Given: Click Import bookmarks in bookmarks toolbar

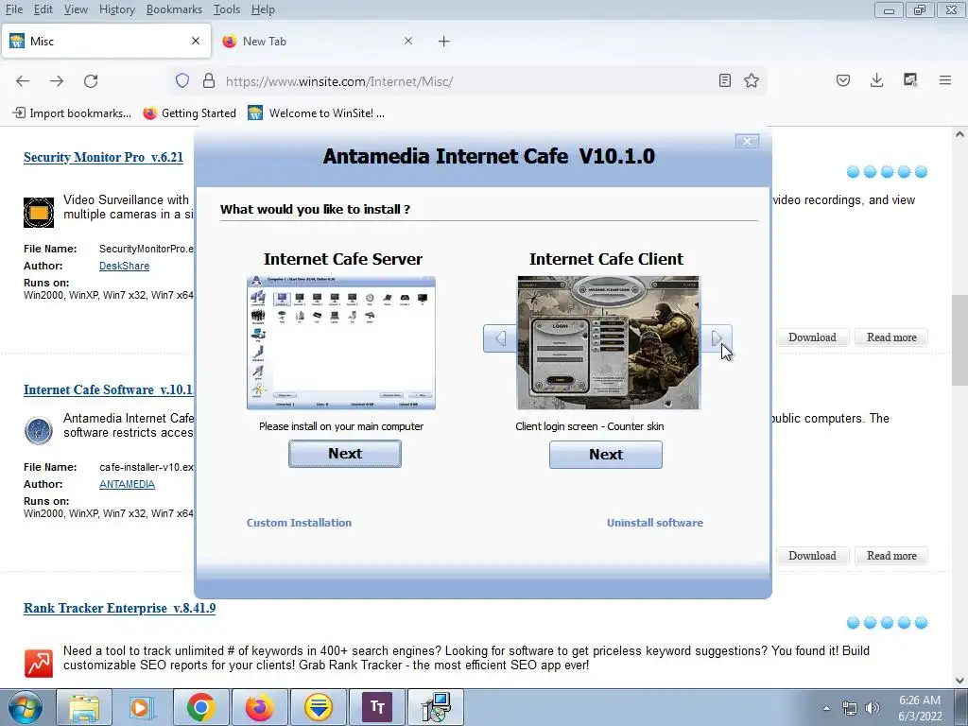Looking at the screenshot, I should [x=72, y=113].
